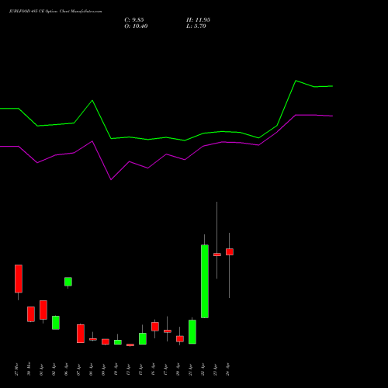Click the close value C: 9.85
Viewport: 388px width, 388px height.
pyautogui.click(x=134, y=20)
